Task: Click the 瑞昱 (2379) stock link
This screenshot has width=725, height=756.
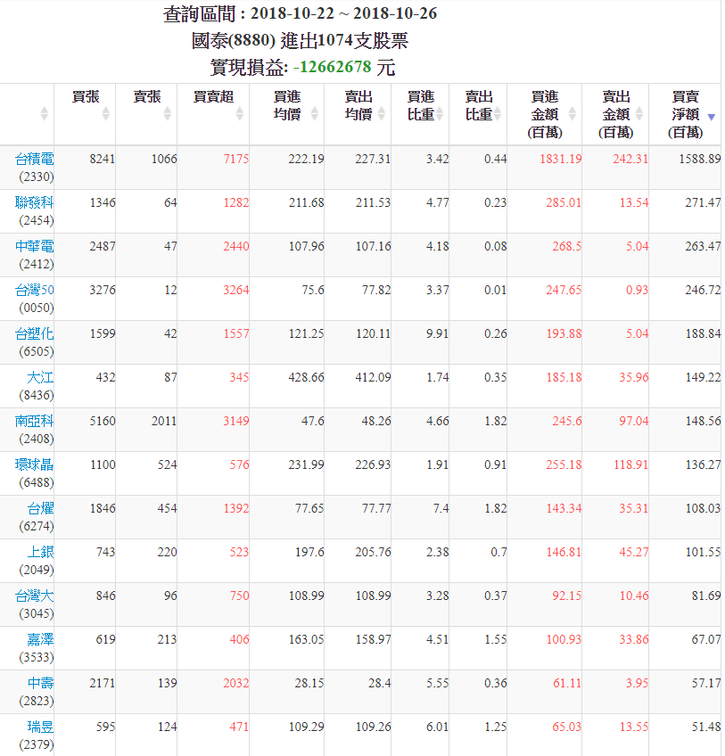Action: pyautogui.click(x=40, y=727)
